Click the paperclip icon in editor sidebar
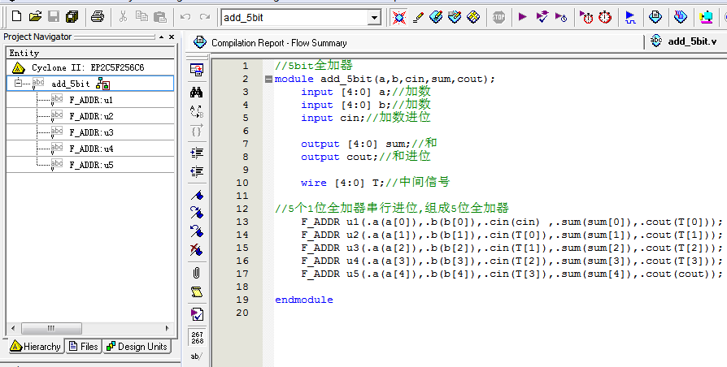The height and width of the screenshot is (367, 727). point(196,272)
